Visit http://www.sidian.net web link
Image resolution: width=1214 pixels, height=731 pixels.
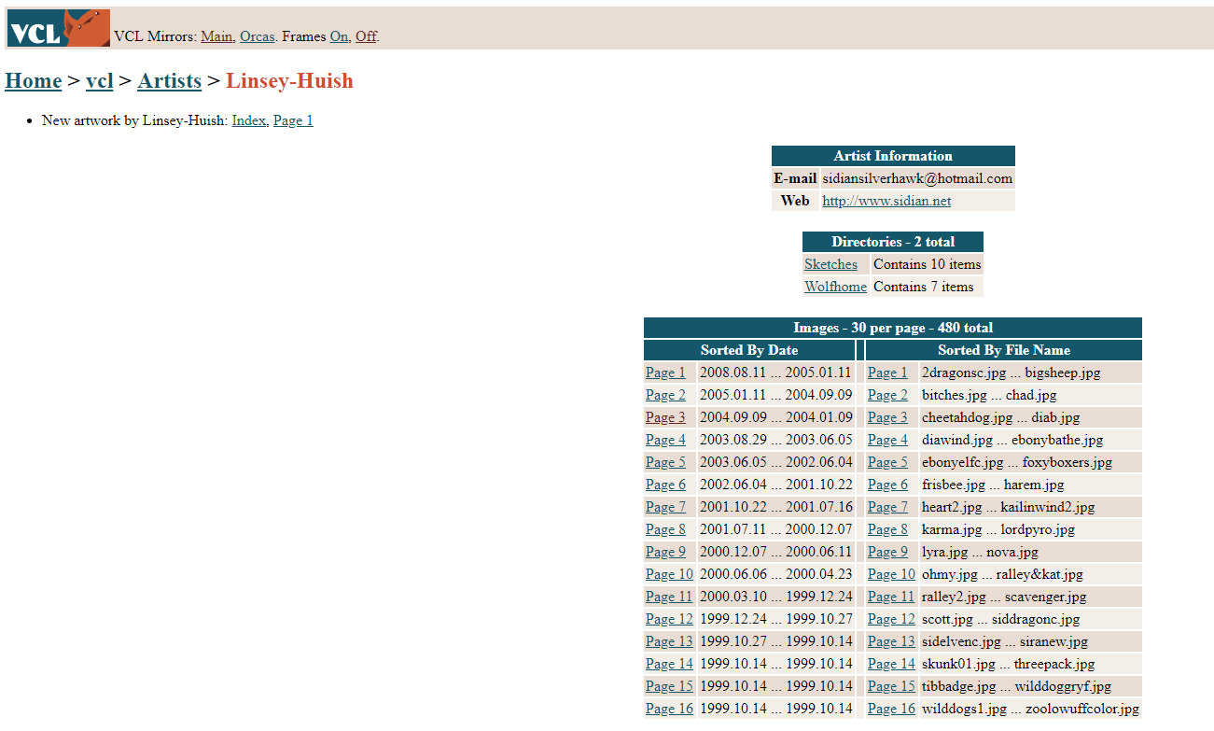(886, 201)
